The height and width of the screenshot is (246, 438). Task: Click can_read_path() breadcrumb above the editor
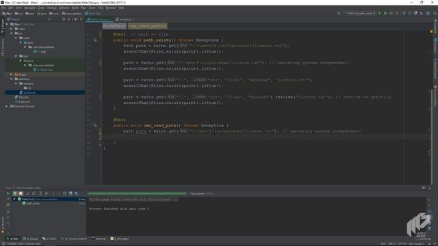click(148, 26)
